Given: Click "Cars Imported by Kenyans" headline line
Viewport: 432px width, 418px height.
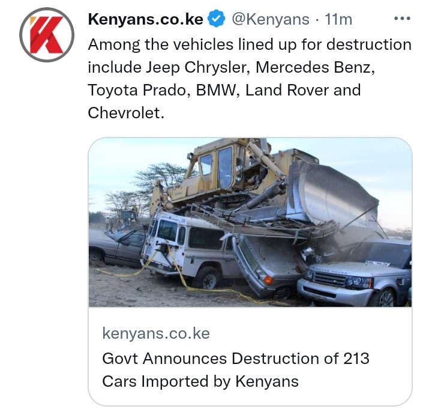Looking at the screenshot, I should coord(200,381).
